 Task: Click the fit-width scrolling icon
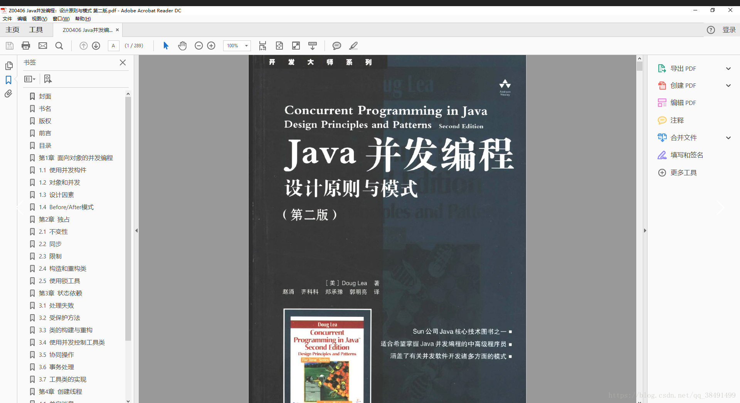click(x=262, y=46)
